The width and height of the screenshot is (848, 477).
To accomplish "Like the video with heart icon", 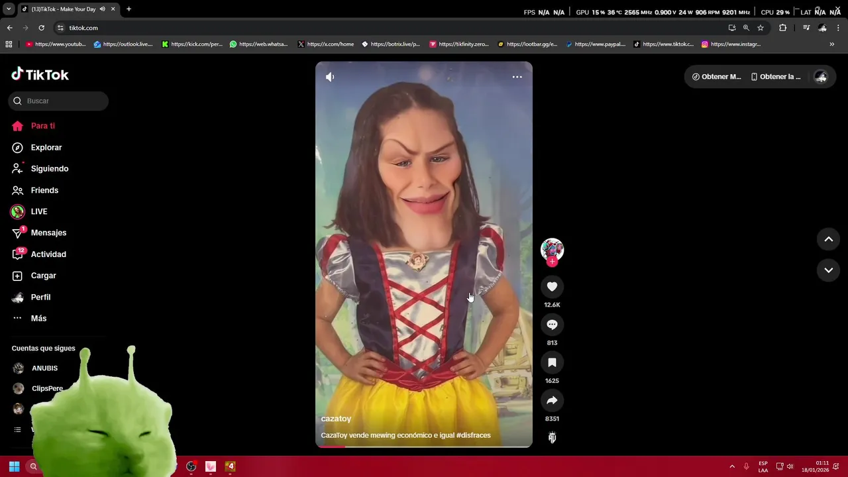I will 552,286.
